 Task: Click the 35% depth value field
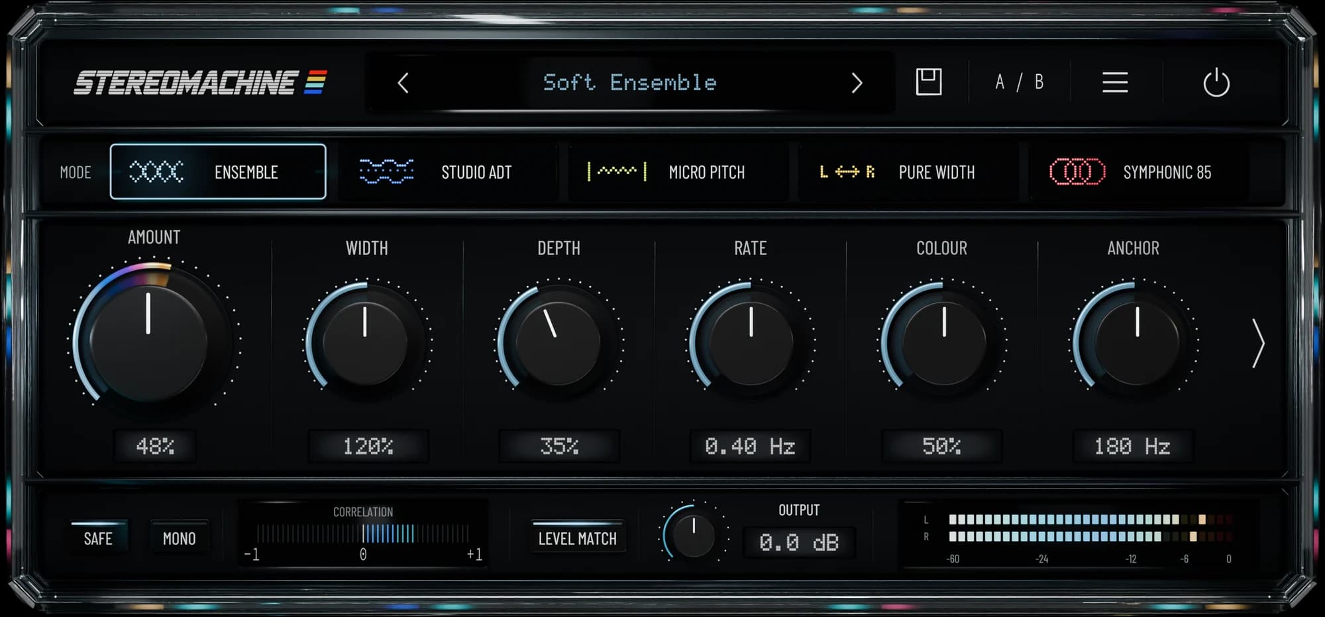[559, 446]
